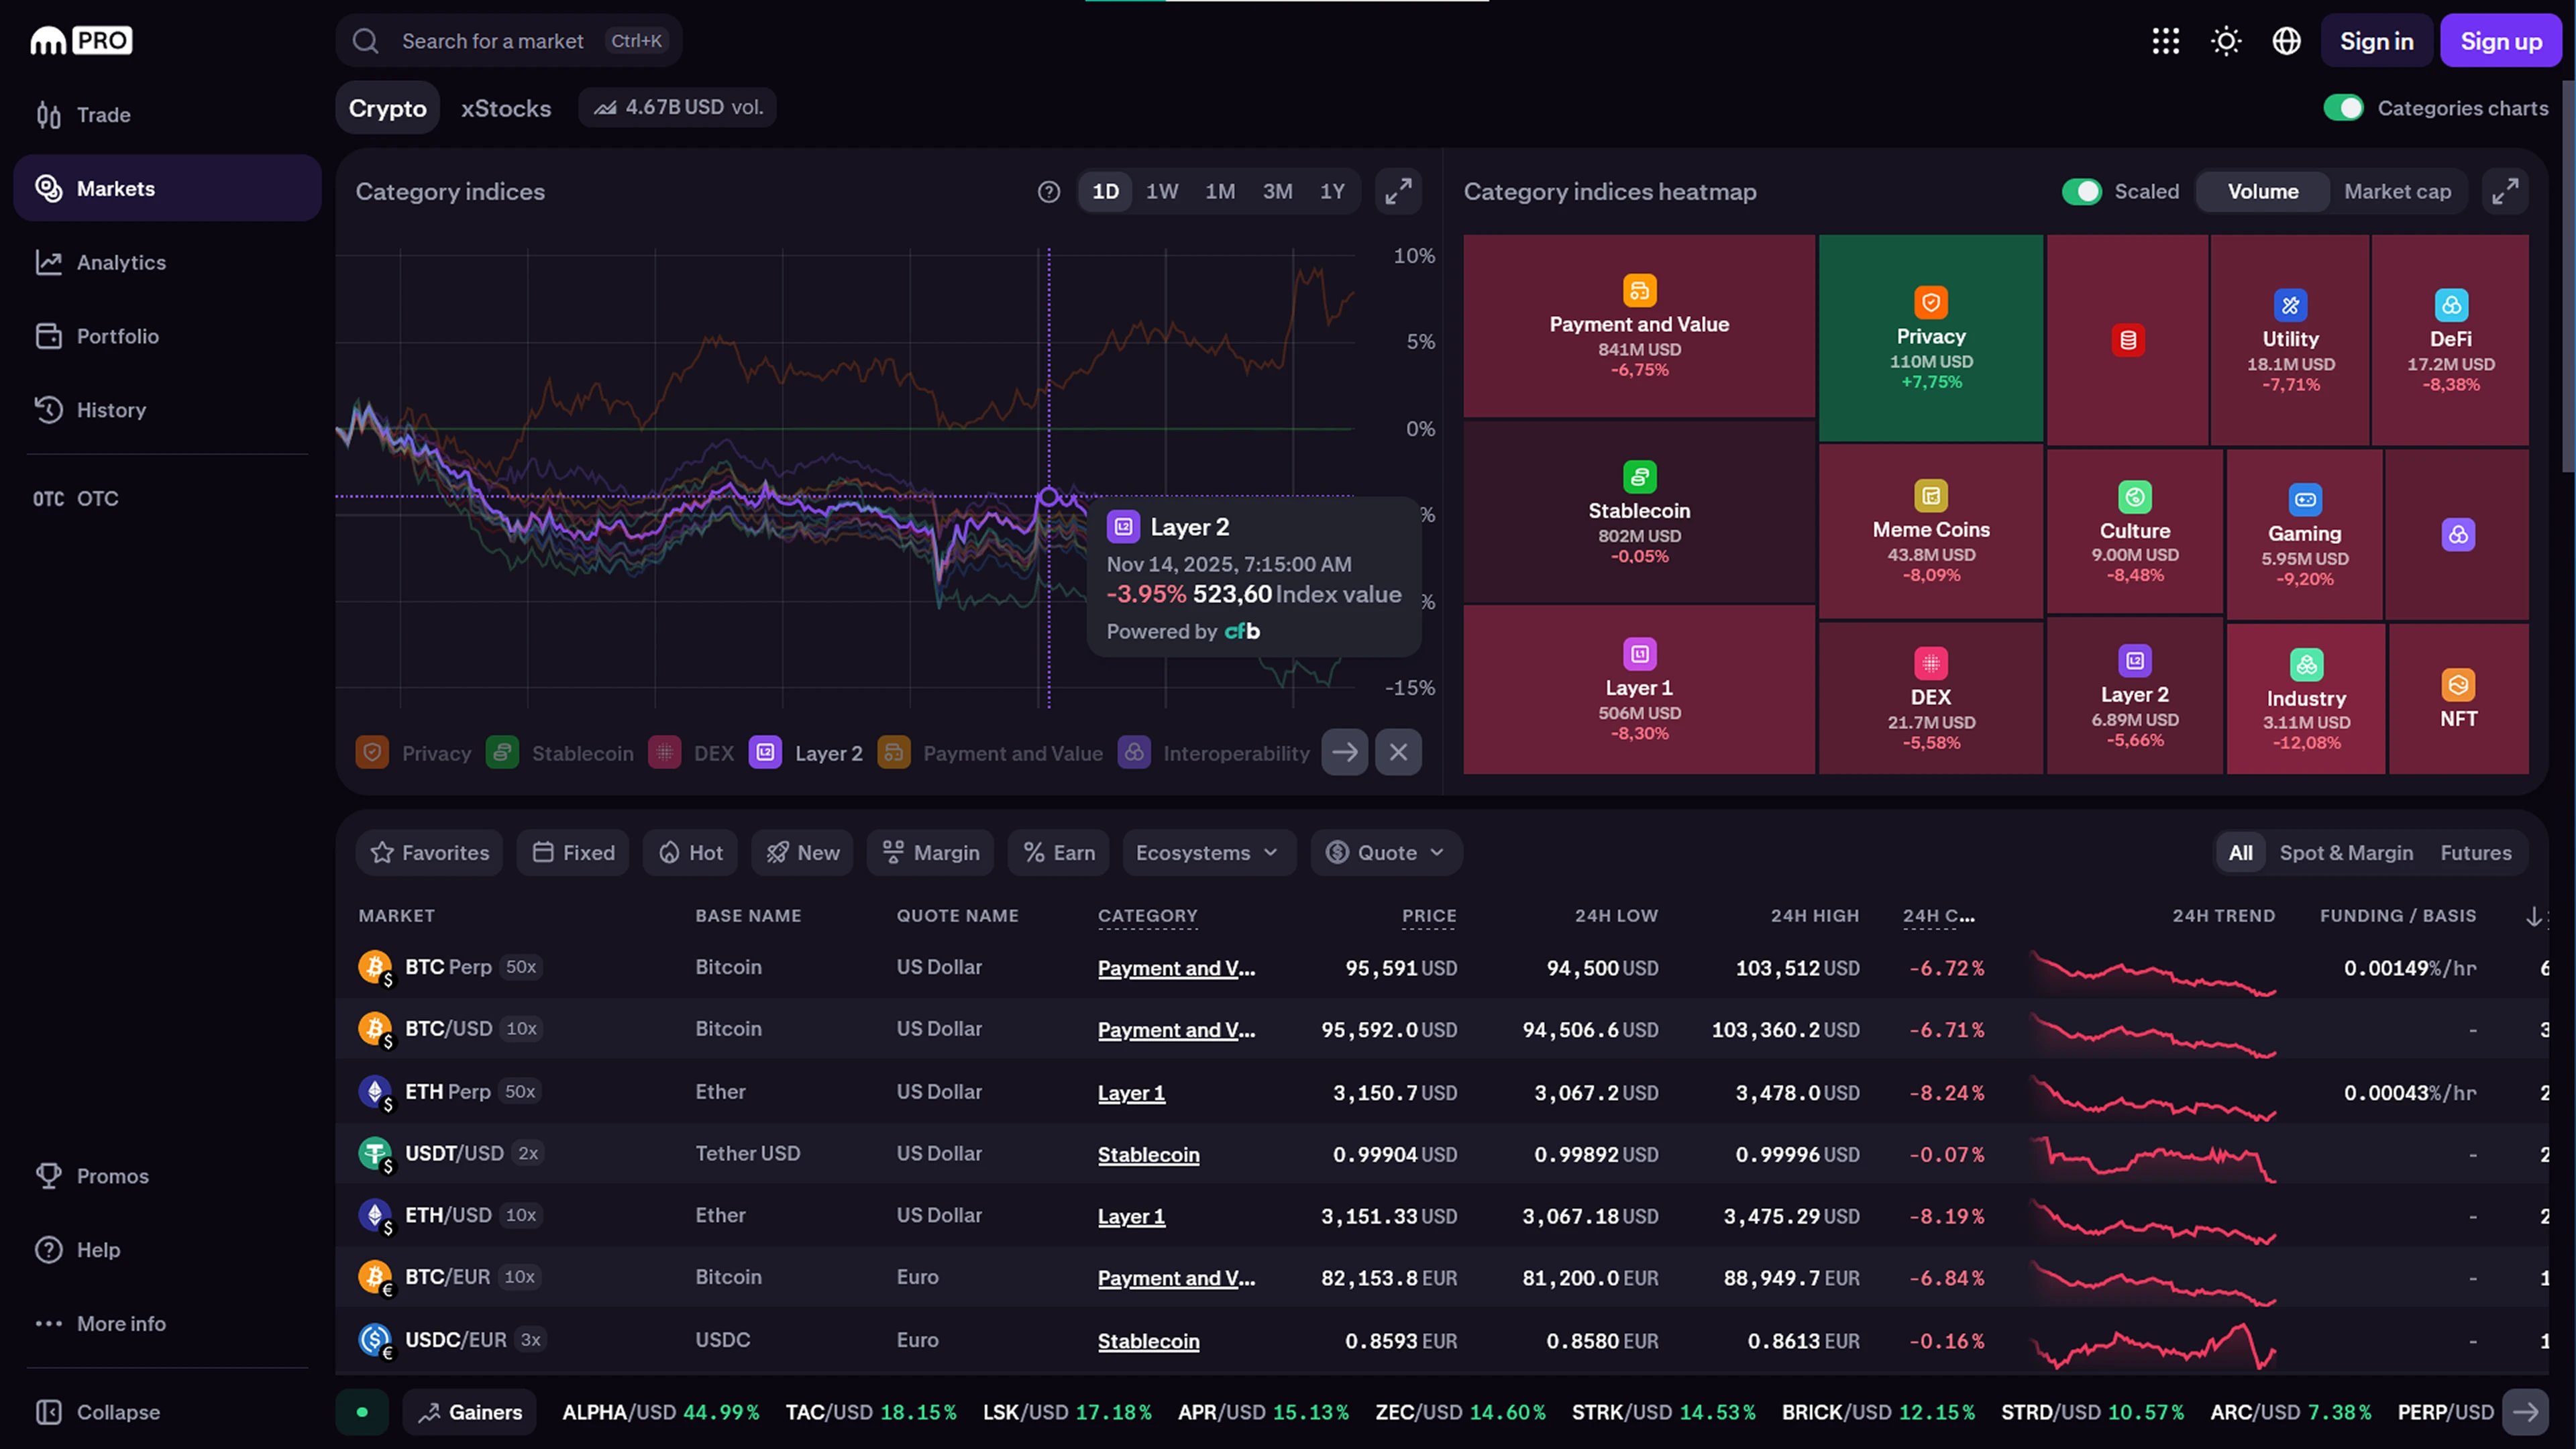2576x1449 pixels.
Task: Click the Search for a market field
Action: [492, 41]
